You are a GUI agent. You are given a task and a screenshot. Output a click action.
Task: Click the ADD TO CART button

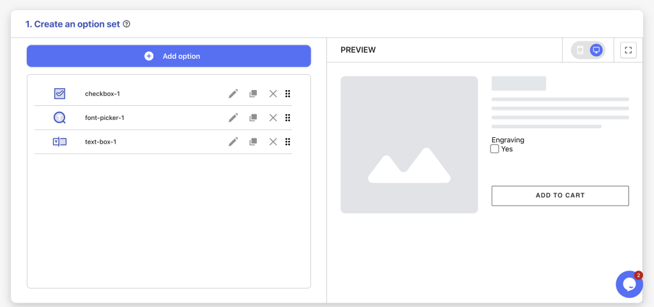tap(560, 196)
